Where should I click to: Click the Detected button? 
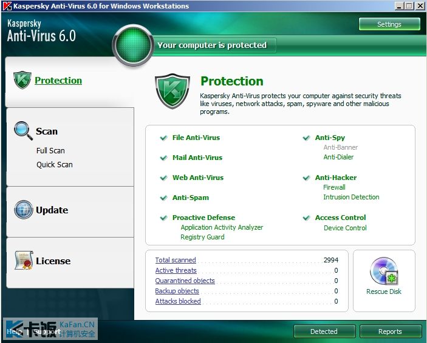coord(324,331)
